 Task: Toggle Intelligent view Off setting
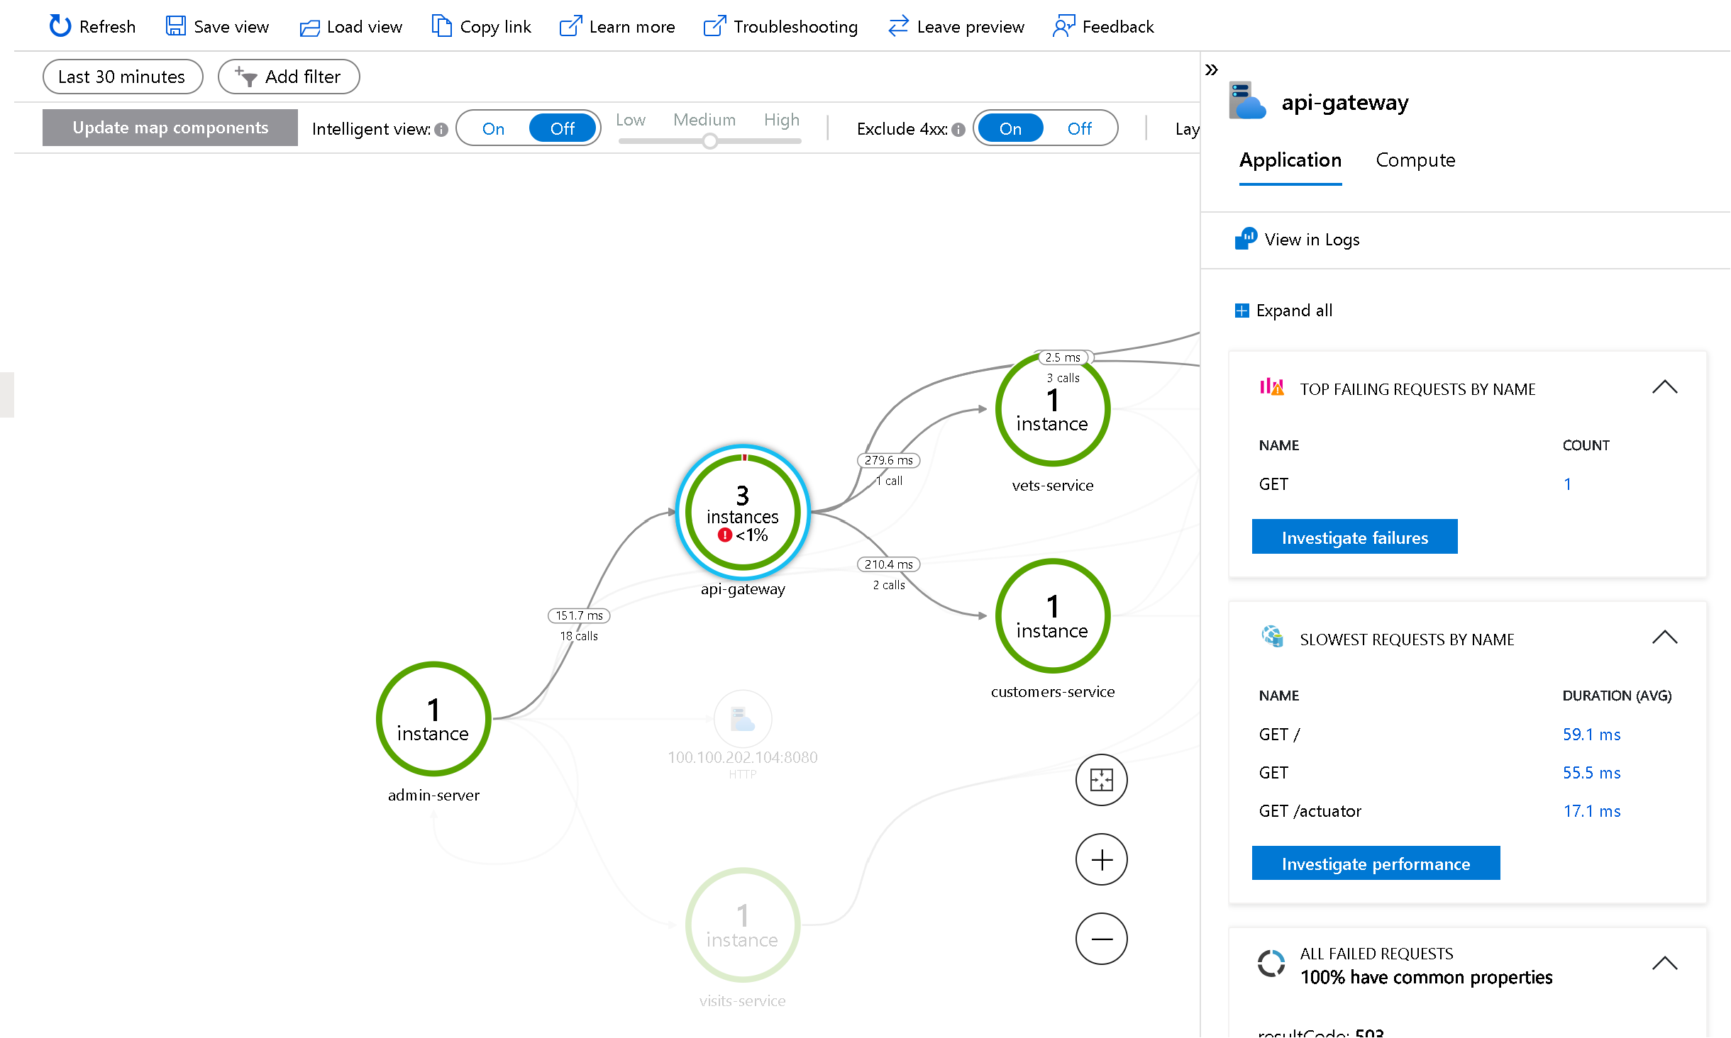563,128
